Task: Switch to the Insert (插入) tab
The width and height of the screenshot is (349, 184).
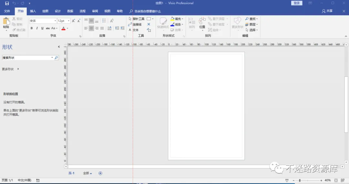Action: point(33,11)
